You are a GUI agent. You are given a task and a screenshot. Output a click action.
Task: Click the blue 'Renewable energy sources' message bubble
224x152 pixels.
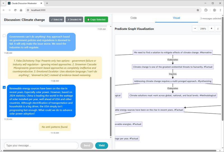(41, 101)
